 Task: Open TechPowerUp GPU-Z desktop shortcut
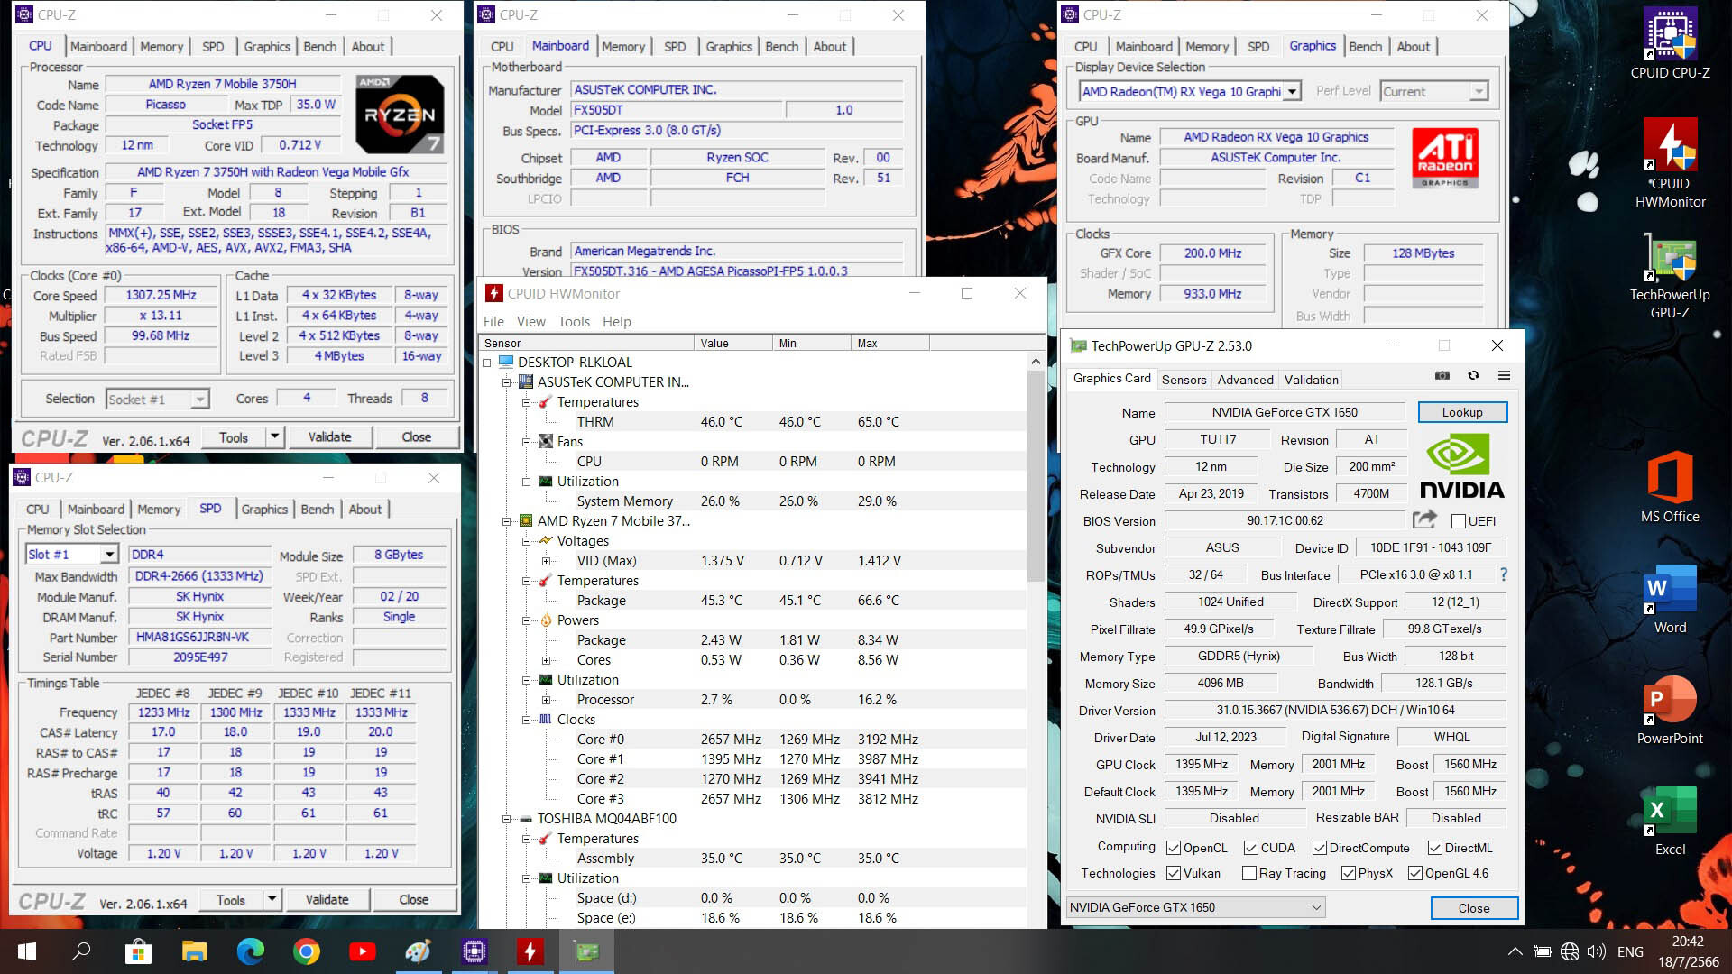point(1670,276)
